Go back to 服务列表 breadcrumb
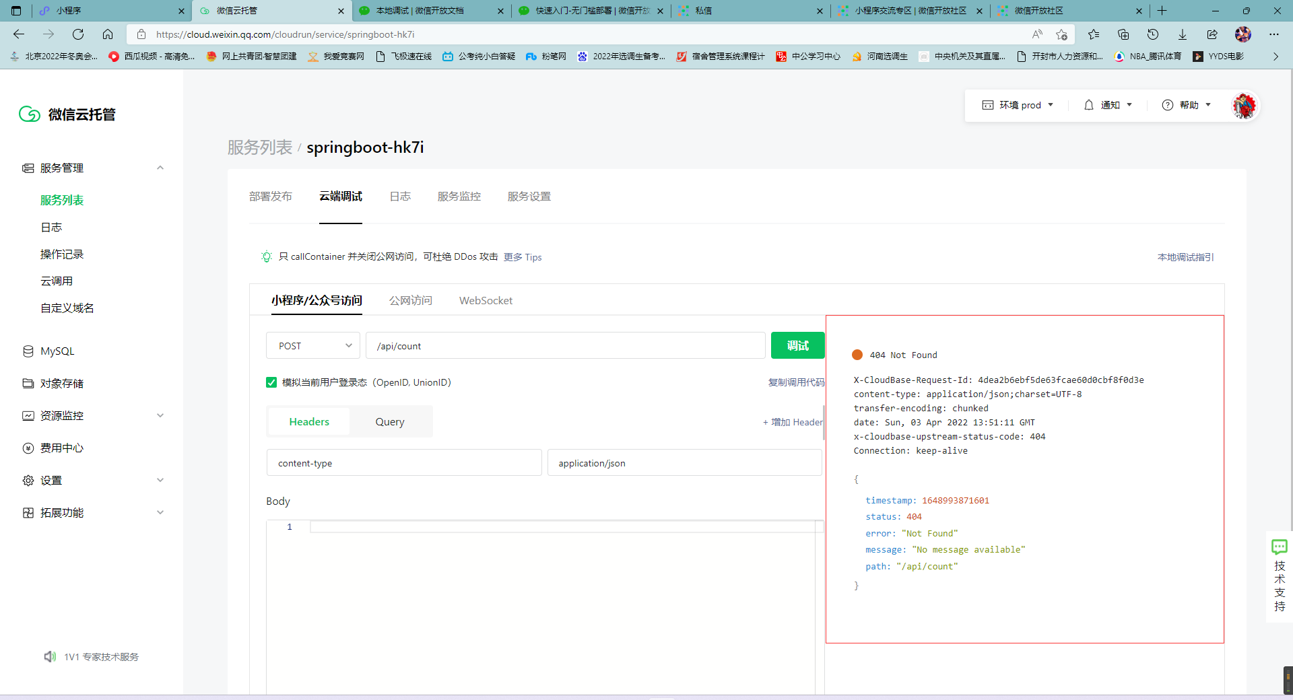The width and height of the screenshot is (1293, 700). tap(260, 147)
